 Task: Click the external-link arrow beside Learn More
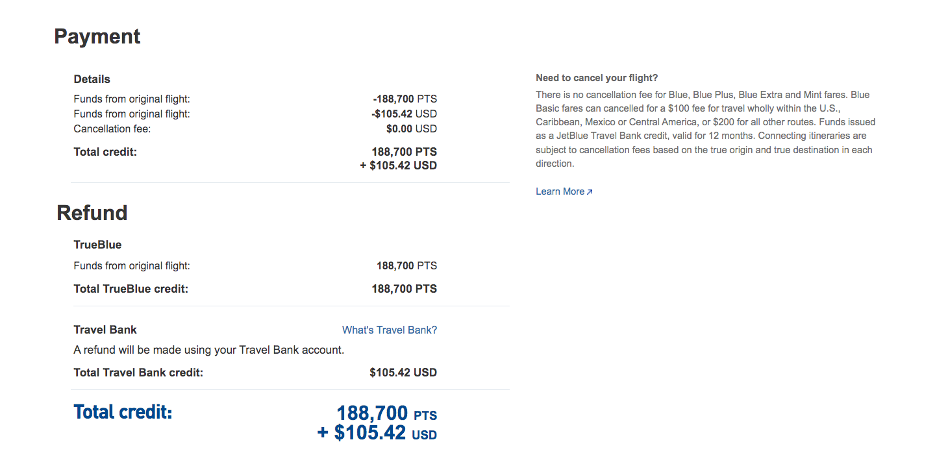(x=590, y=191)
